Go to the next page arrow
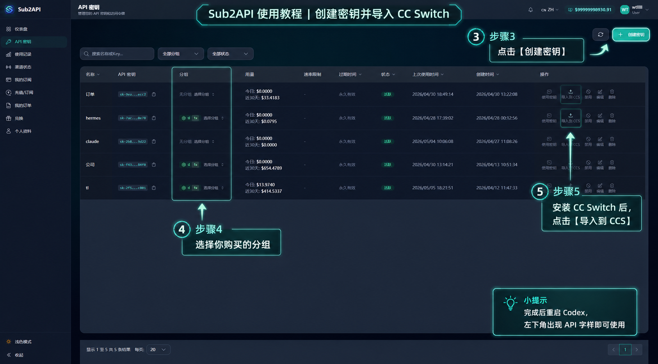This screenshot has height=364, width=658. point(637,350)
